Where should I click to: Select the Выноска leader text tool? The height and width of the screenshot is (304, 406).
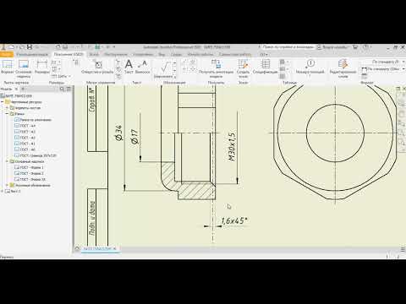(142, 67)
